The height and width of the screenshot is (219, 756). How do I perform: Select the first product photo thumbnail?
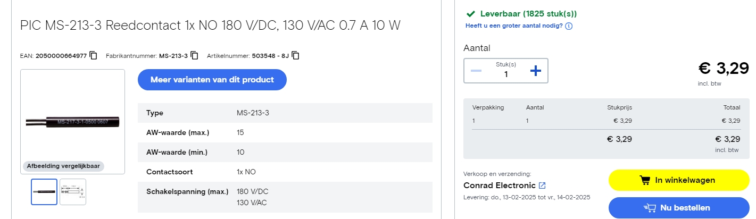[44, 192]
